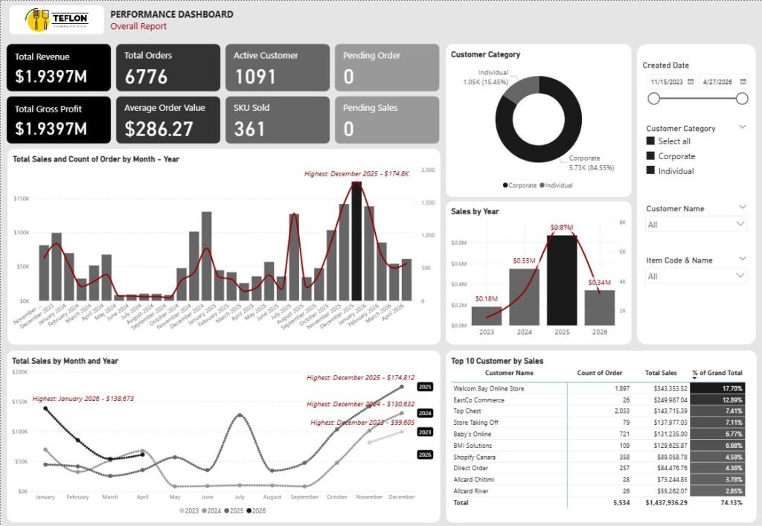Click the Corporate legend marker in donut chart
Screen dimensions: 762x526
coord(505,185)
